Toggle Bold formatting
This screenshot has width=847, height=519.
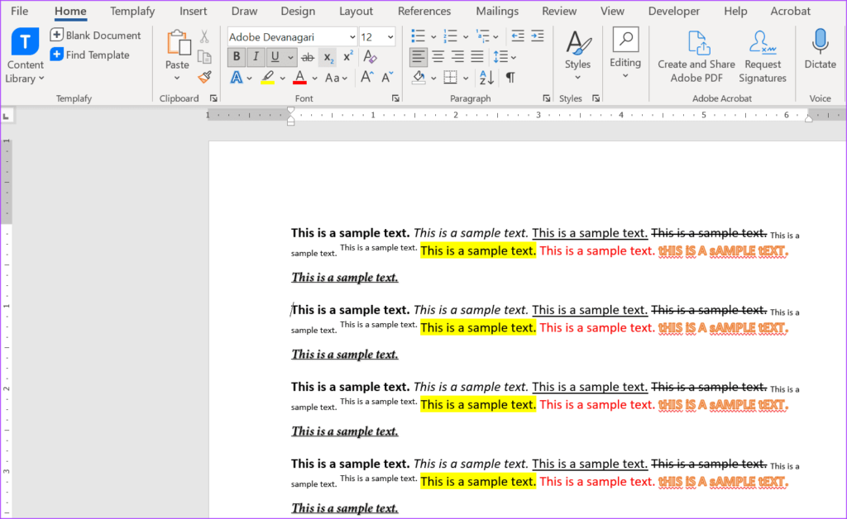pyautogui.click(x=236, y=57)
